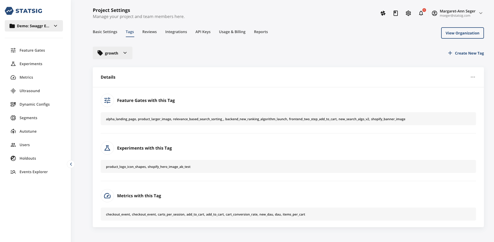Open Dynamic Configs from the sidebar
Image resolution: width=494 pixels, height=242 pixels.
coord(13,104)
